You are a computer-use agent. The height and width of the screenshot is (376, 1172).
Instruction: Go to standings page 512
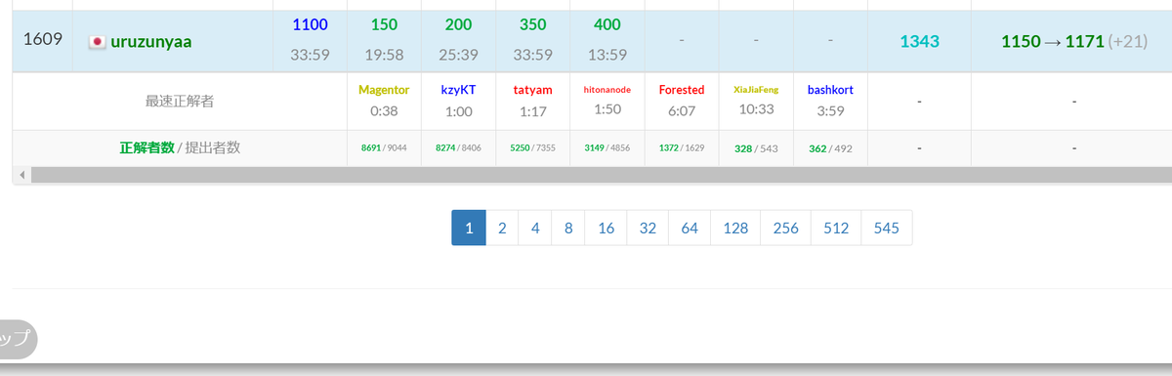pos(836,228)
